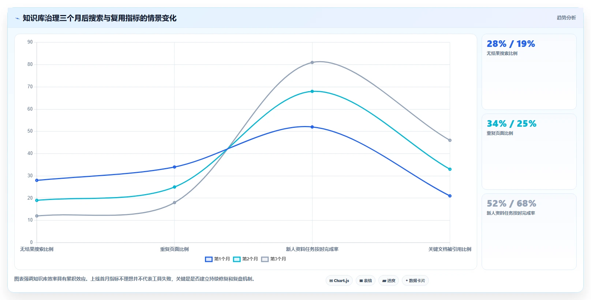Open the 52% / 68% data card
The height and width of the screenshot is (300, 591).
[529, 232]
